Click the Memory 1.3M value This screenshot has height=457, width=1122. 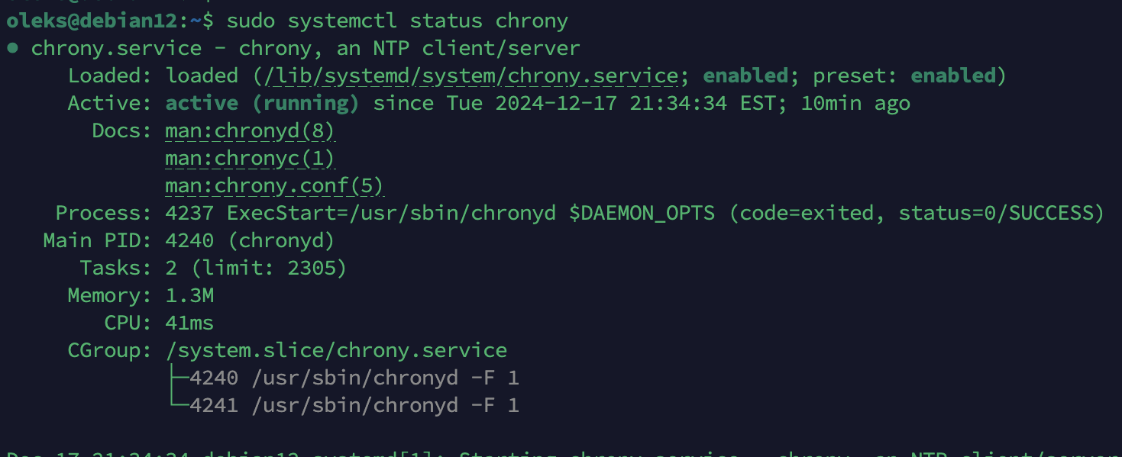pyautogui.click(x=189, y=296)
